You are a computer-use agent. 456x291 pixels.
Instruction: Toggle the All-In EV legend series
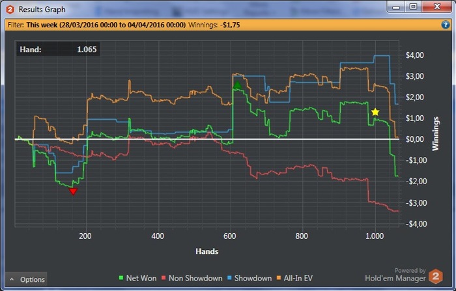(x=294, y=278)
